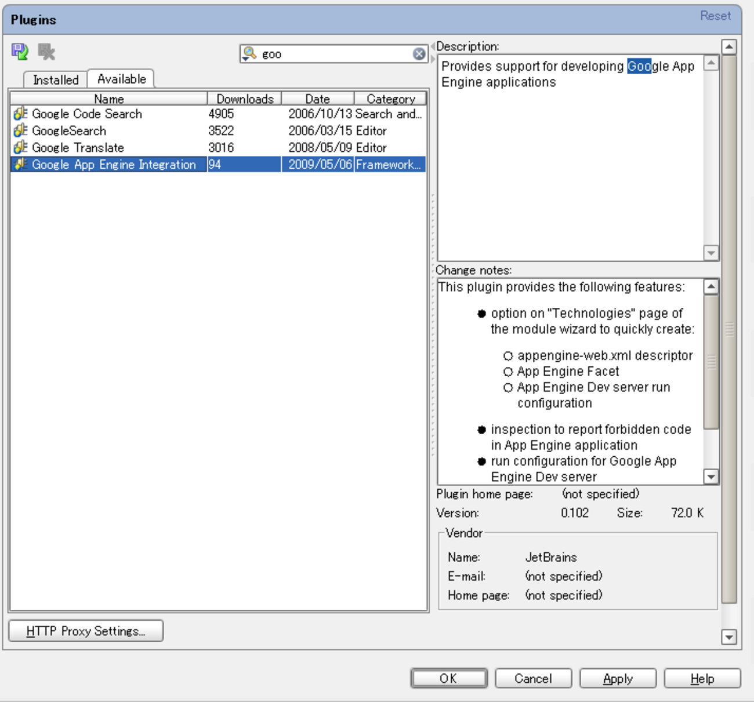Click the Change notes scrollbar thumb

(711, 362)
